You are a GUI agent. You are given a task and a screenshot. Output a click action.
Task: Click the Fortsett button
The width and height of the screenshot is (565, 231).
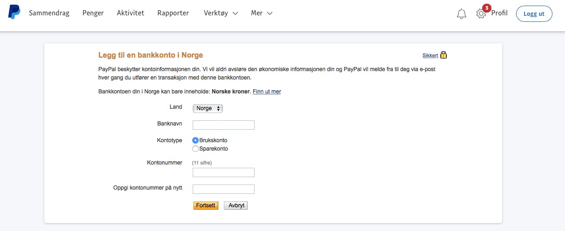[206, 205]
